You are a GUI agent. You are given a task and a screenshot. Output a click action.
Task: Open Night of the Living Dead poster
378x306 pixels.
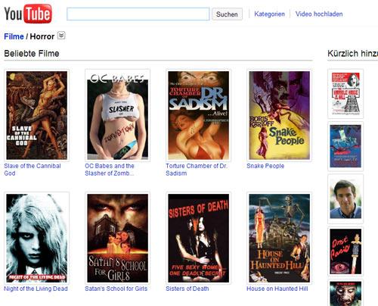click(x=37, y=238)
